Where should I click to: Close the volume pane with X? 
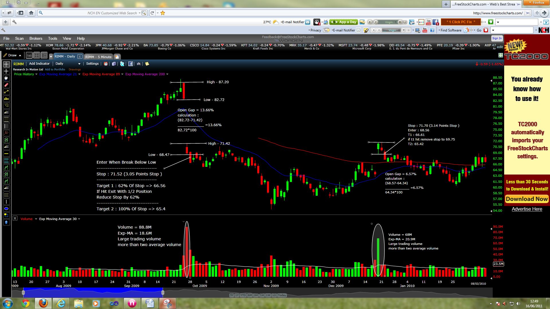pyautogui.click(x=15, y=218)
